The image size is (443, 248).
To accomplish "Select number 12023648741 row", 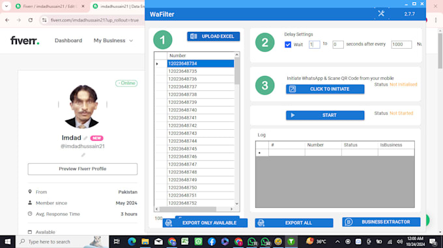I will click(x=200, y=118).
